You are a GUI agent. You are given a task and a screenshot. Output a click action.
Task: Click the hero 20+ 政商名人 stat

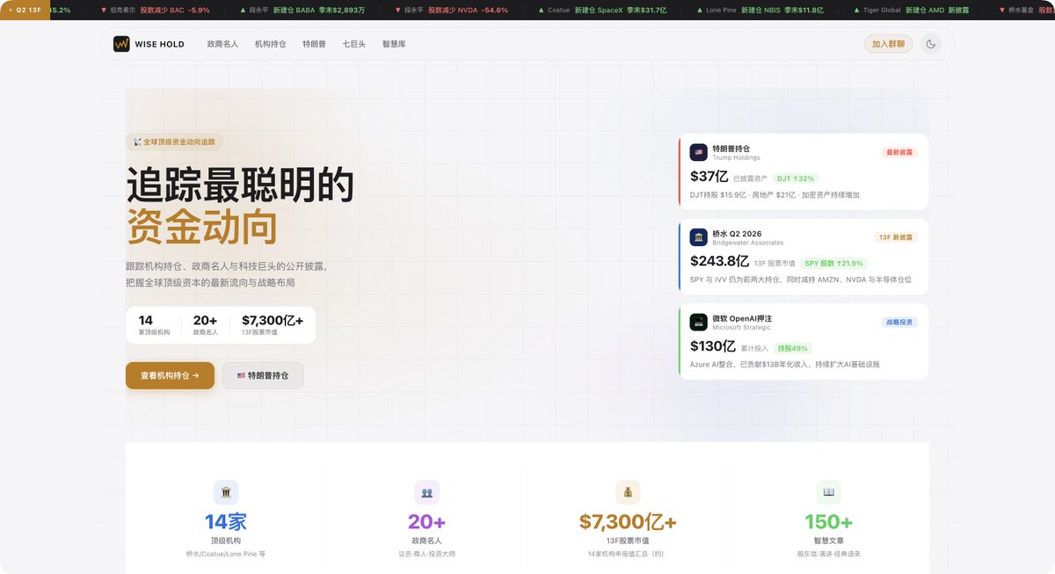[206, 325]
